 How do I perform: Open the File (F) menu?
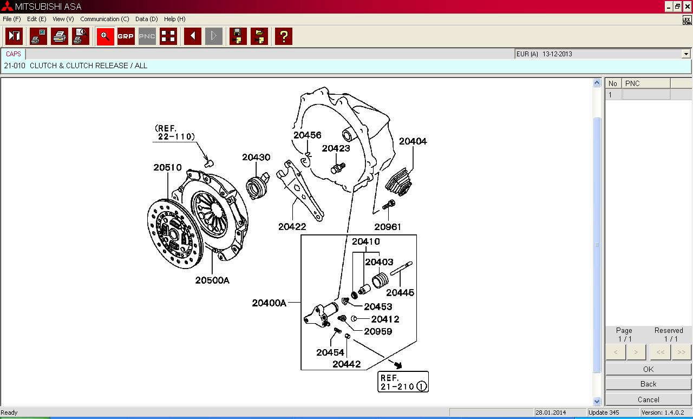point(11,19)
